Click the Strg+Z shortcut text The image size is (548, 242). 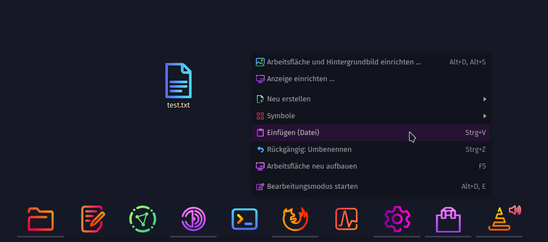click(475, 150)
